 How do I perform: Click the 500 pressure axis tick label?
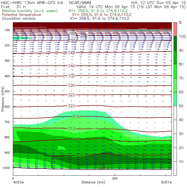[7, 91]
